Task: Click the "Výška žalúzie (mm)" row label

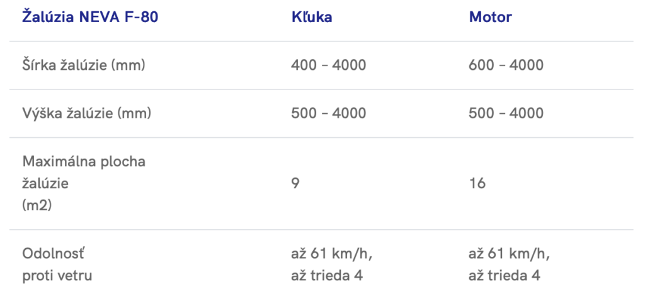Action: [x=86, y=113]
